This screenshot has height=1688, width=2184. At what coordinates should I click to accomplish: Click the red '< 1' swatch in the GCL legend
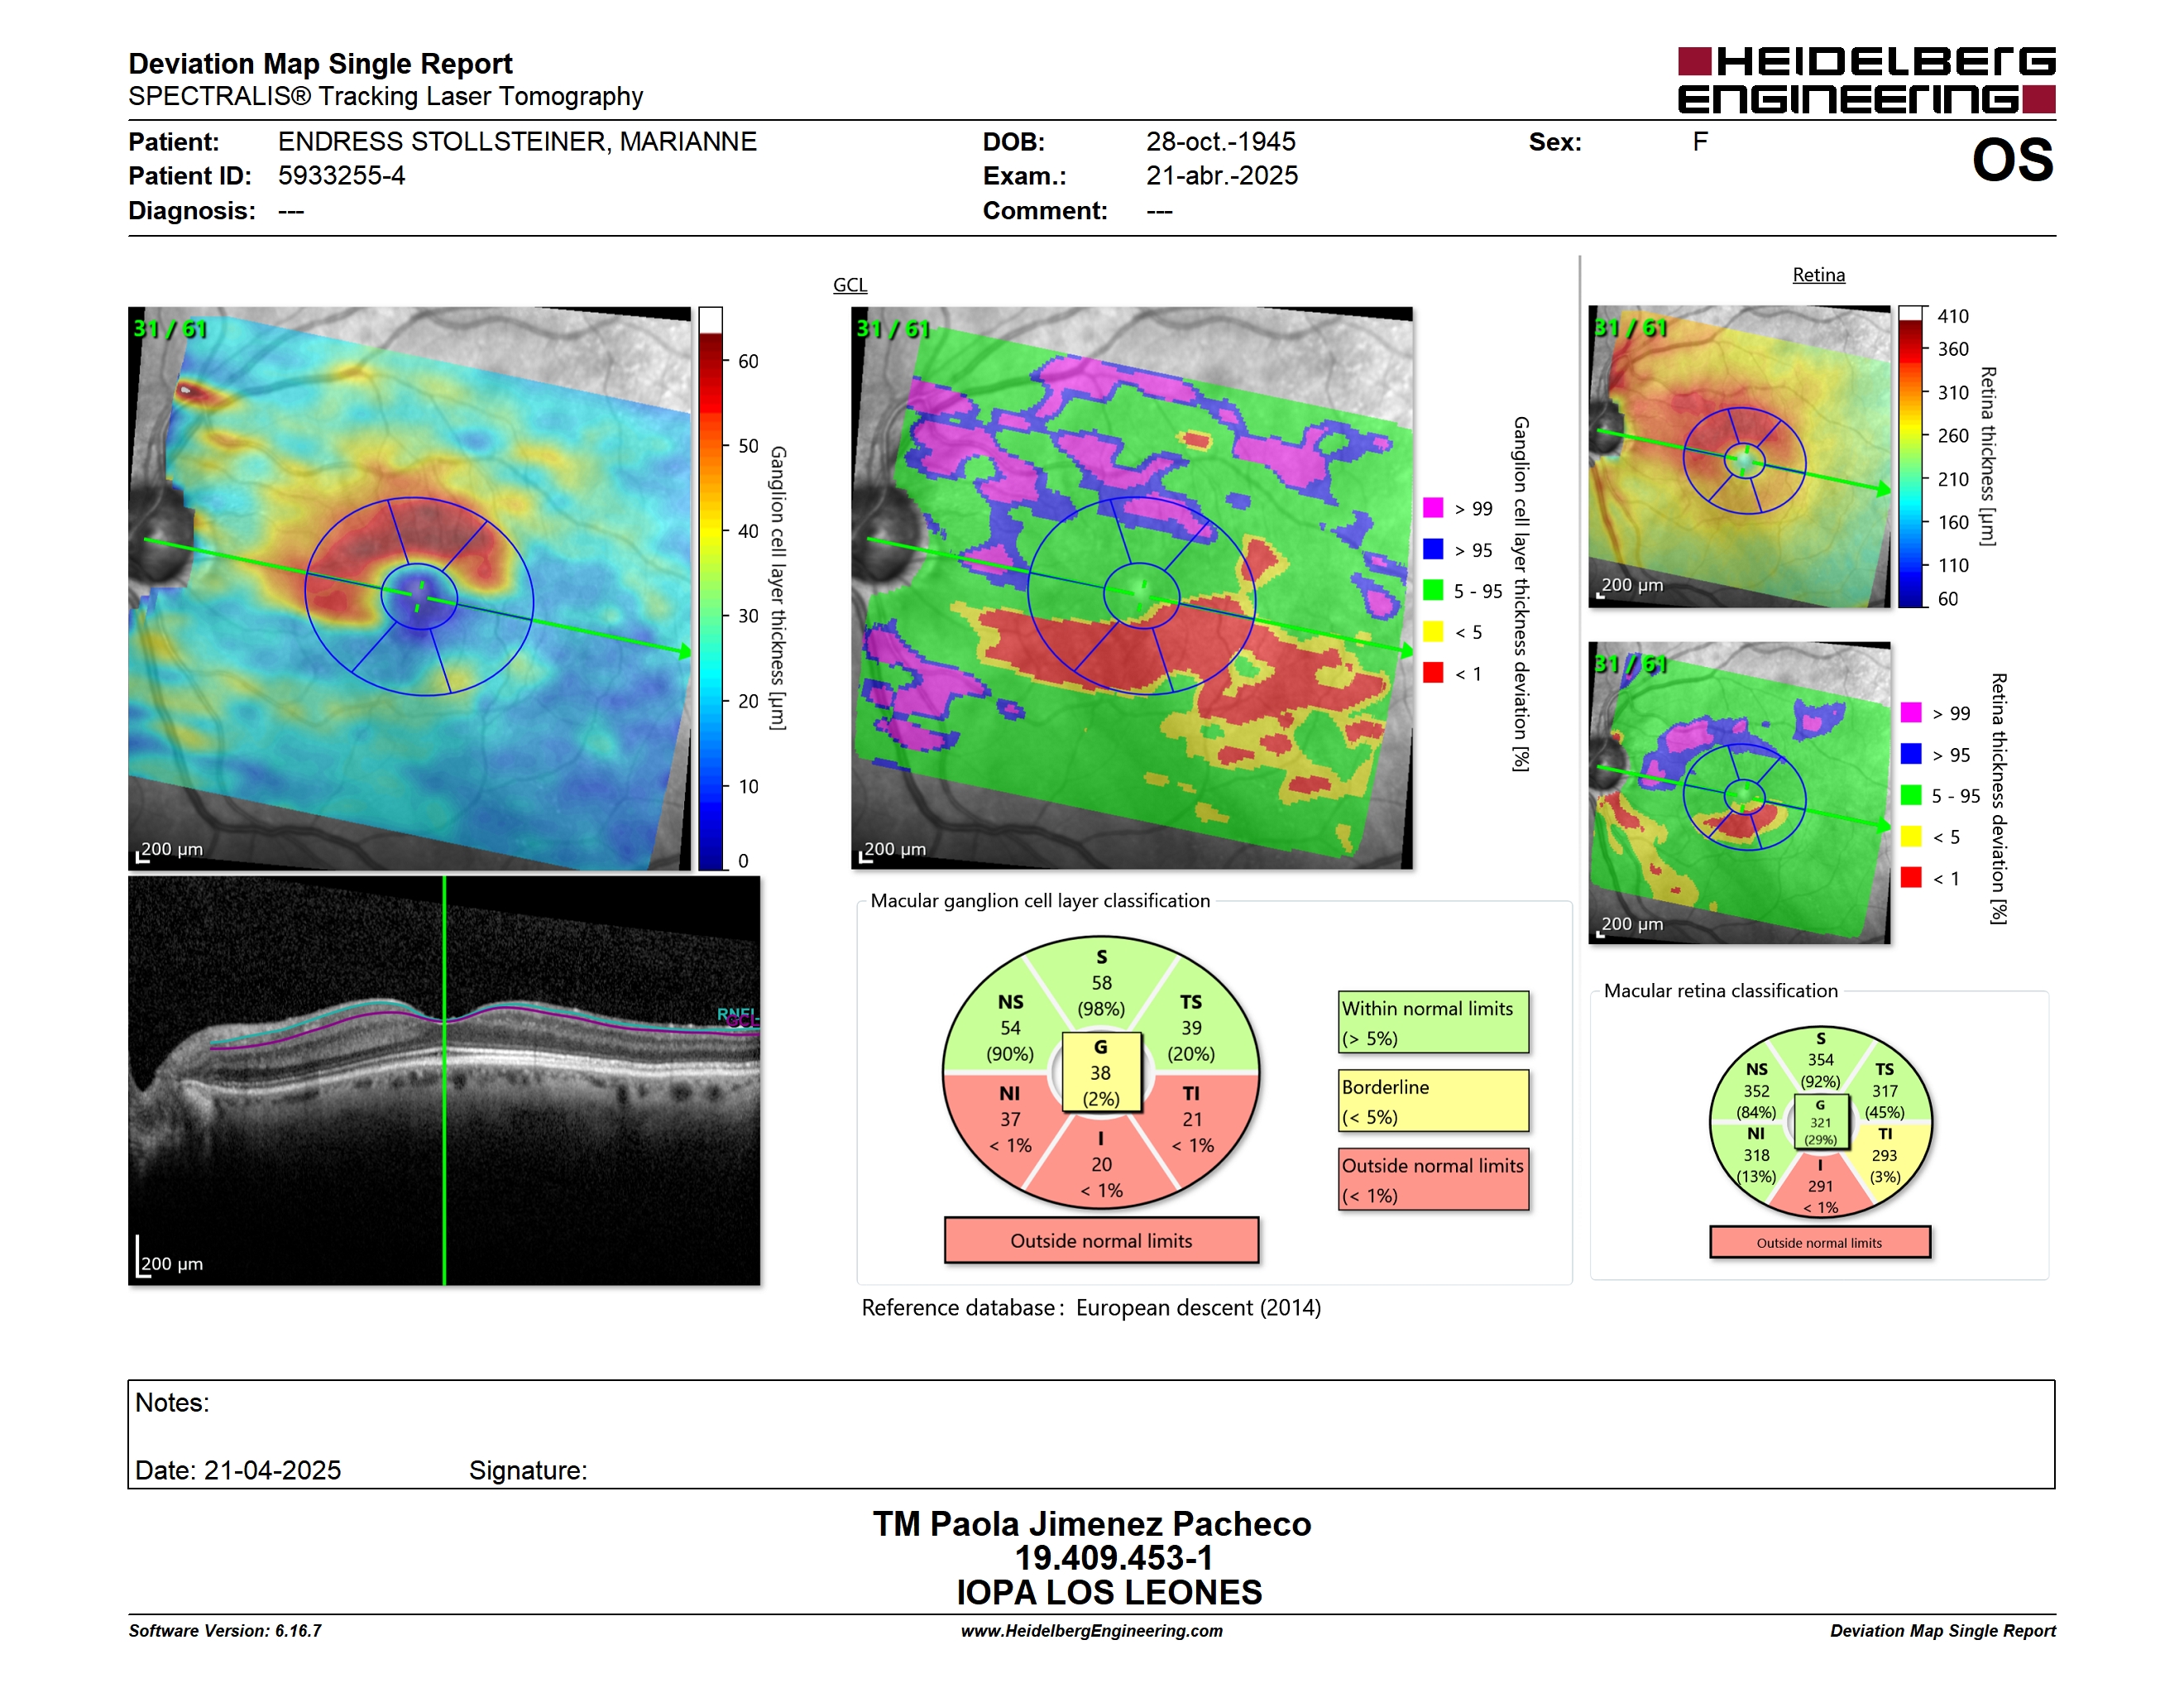tap(1433, 672)
